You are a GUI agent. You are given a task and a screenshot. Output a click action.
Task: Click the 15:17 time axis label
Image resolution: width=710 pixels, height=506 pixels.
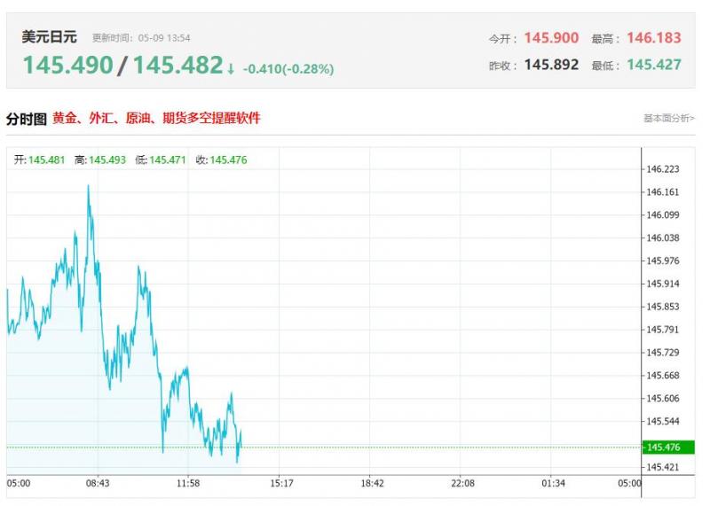[281, 483]
